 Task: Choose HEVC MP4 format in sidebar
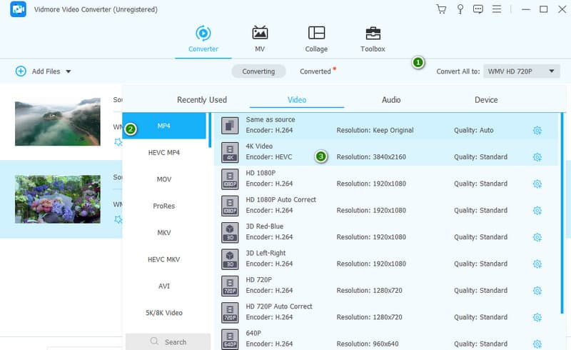click(x=163, y=152)
